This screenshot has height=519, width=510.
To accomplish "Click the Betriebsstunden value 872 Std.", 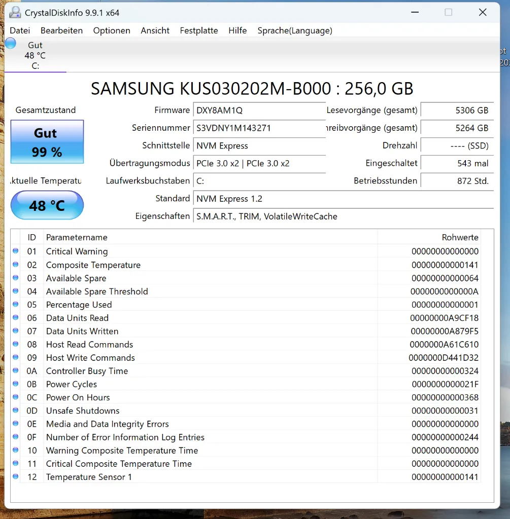I will pyautogui.click(x=457, y=181).
